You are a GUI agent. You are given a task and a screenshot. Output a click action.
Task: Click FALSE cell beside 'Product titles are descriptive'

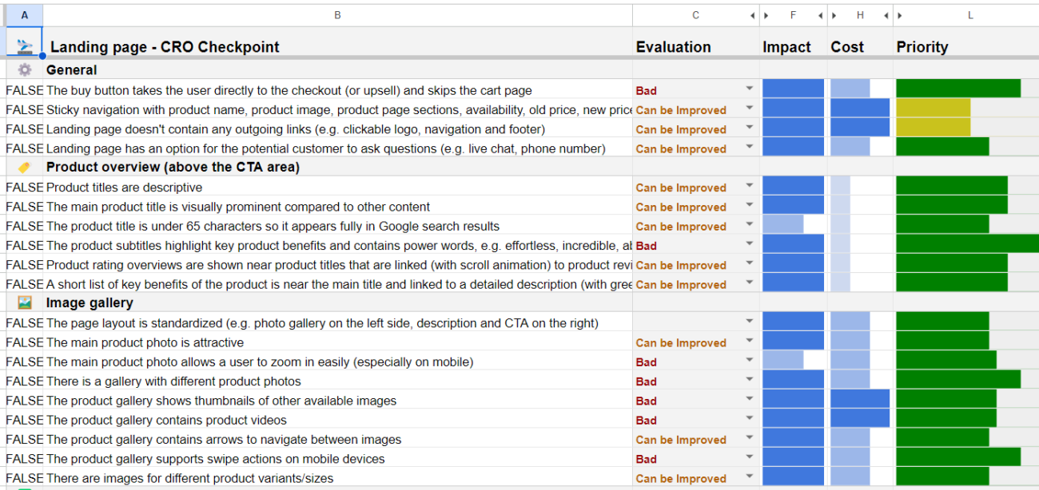click(x=24, y=188)
